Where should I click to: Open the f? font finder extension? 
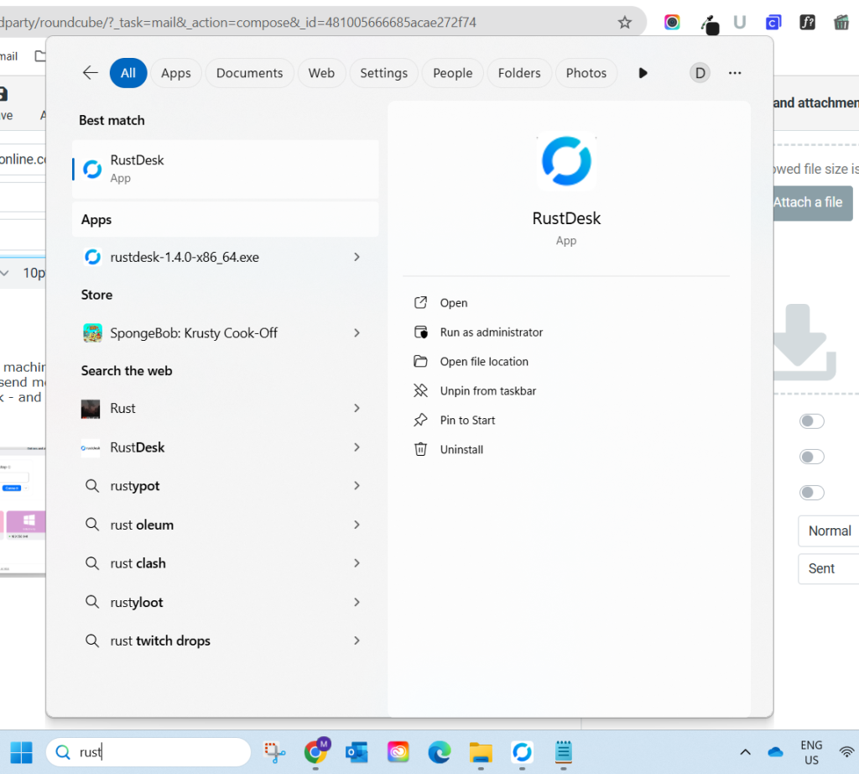[808, 23]
